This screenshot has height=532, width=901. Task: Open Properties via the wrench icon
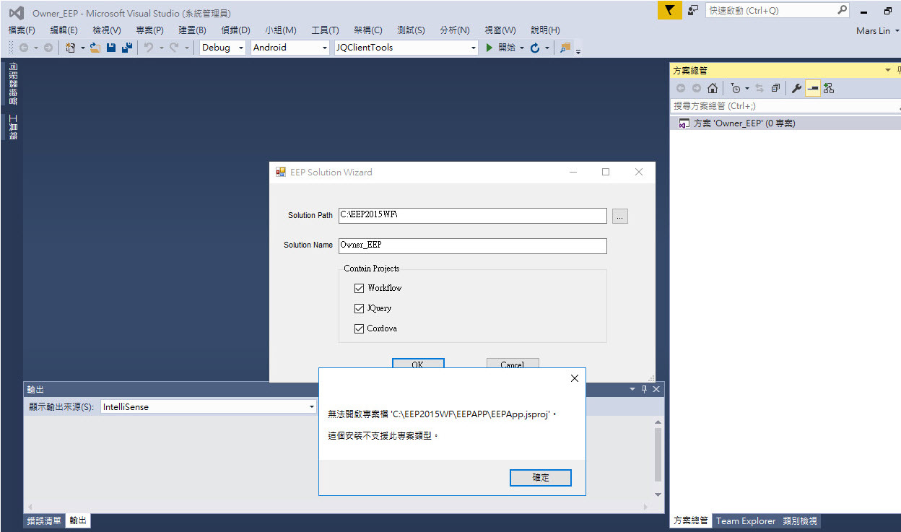[796, 88]
